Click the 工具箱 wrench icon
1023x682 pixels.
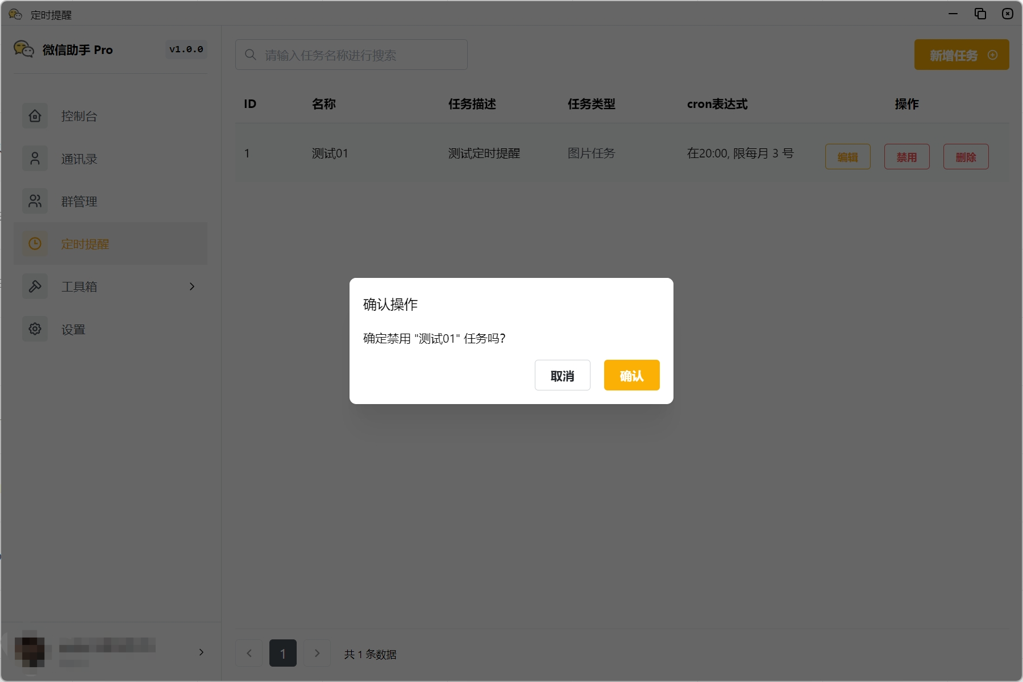pyautogui.click(x=35, y=286)
